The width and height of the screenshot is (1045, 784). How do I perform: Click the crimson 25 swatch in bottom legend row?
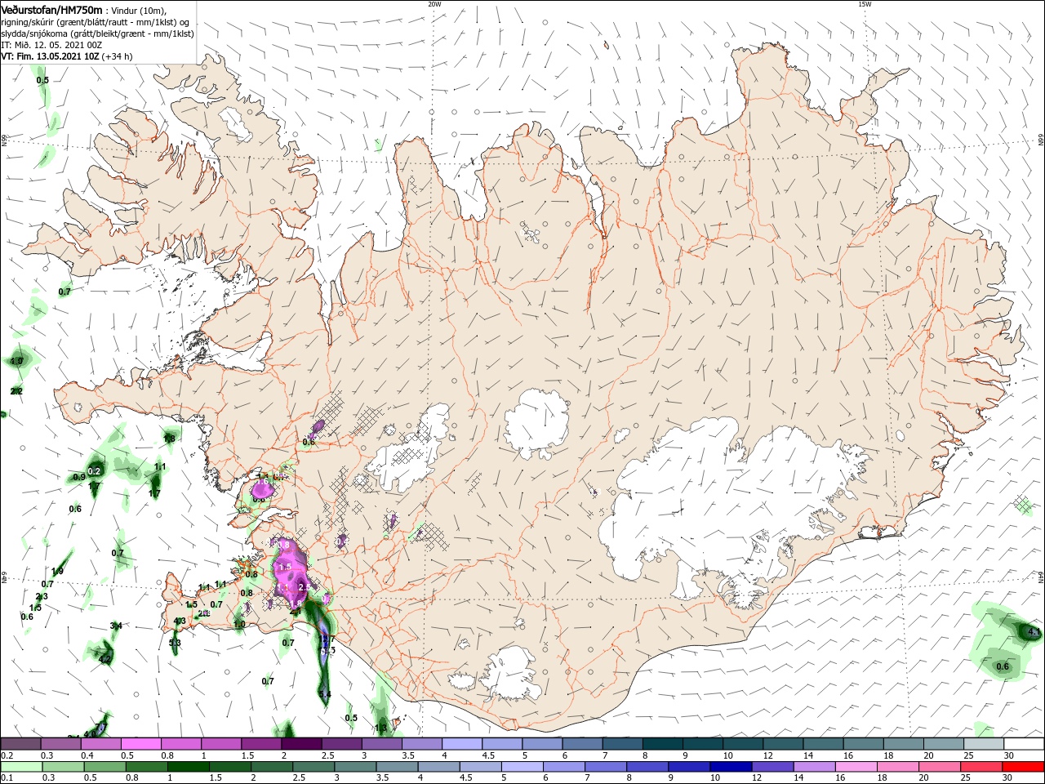(982, 767)
